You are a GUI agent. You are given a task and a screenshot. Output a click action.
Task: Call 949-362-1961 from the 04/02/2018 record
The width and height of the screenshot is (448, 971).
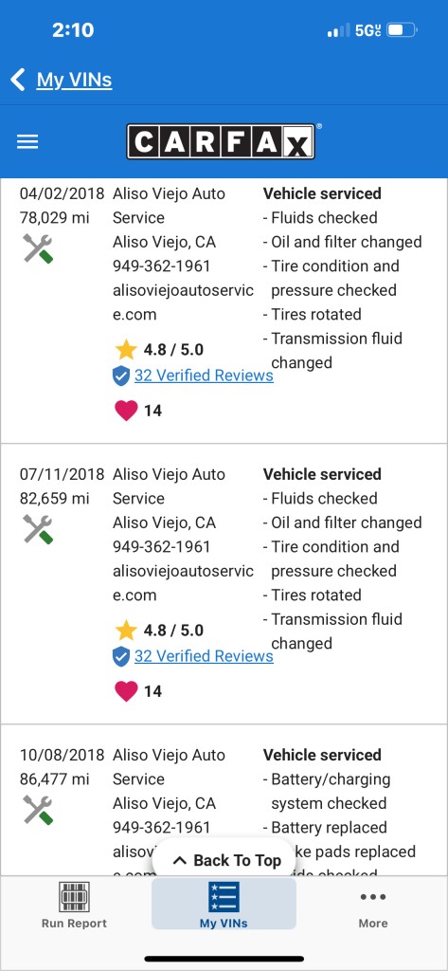(x=162, y=266)
